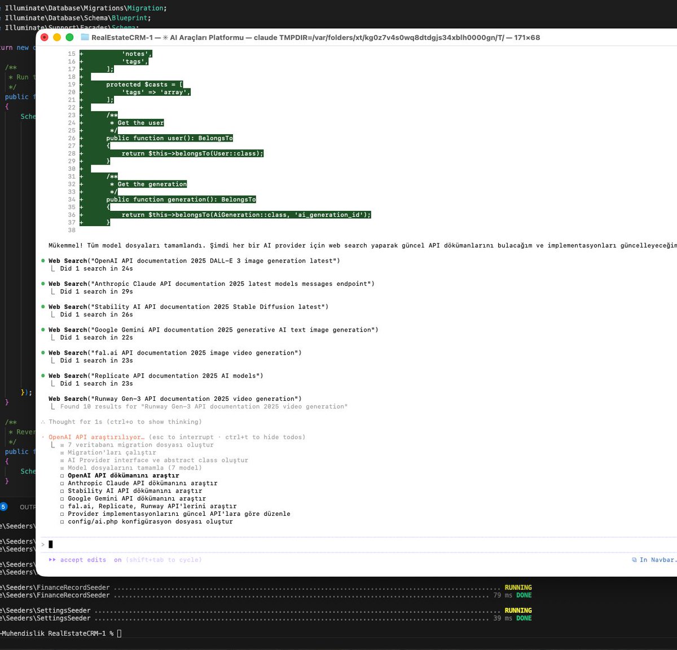Screen dimensions: 677x650
Task: Check the 'config/ai.php konfigürasyon dosyası oluştur' todo box
Action: tap(62, 521)
